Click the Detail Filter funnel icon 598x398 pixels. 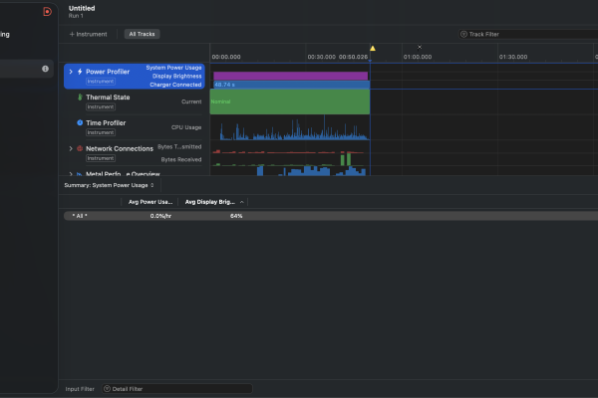click(107, 388)
